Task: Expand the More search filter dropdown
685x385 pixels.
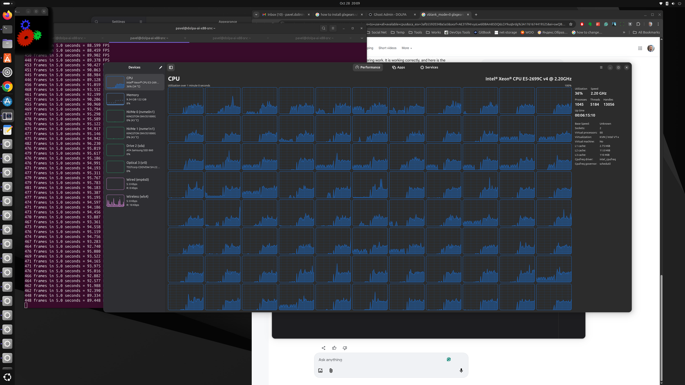Action: 407,48
